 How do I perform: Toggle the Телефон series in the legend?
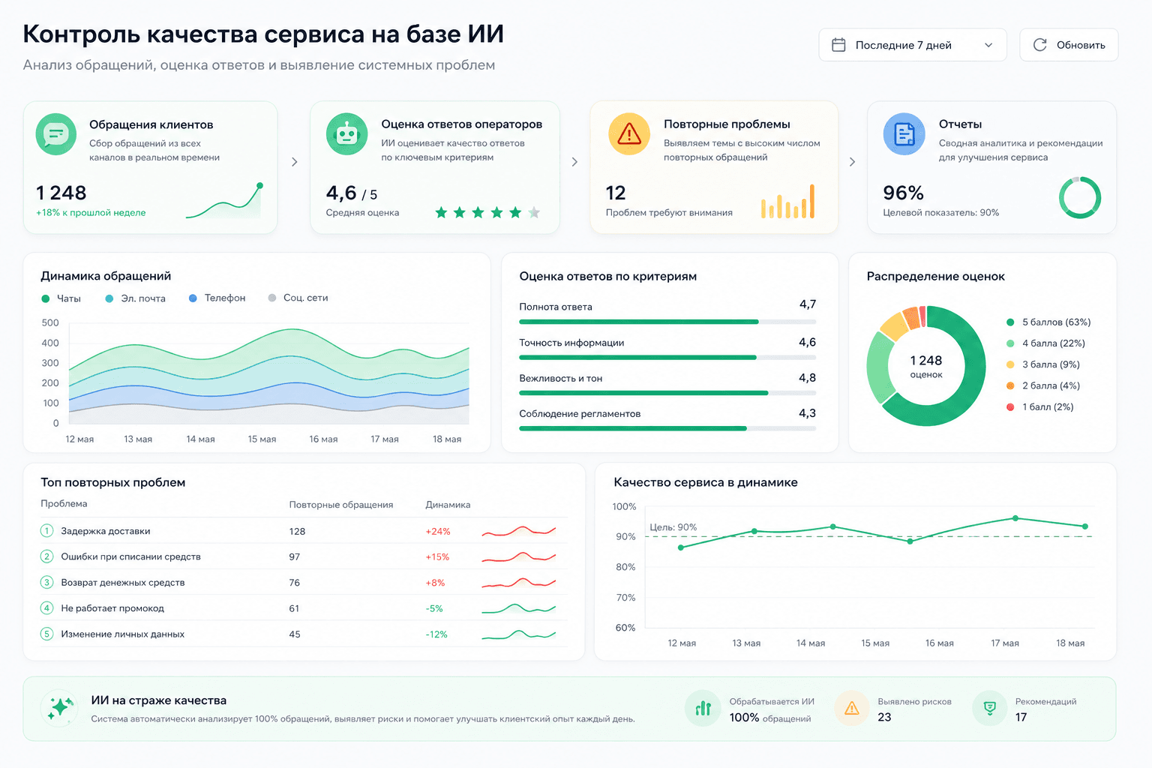[x=217, y=298]
